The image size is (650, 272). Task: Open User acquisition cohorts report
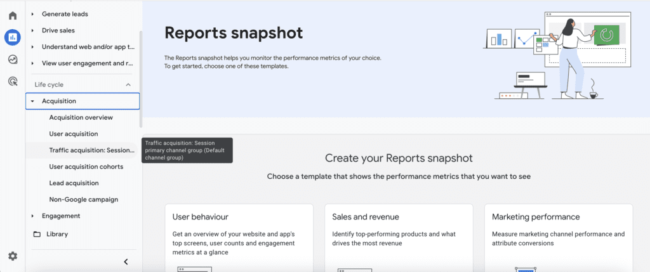(x=86, y=167)
